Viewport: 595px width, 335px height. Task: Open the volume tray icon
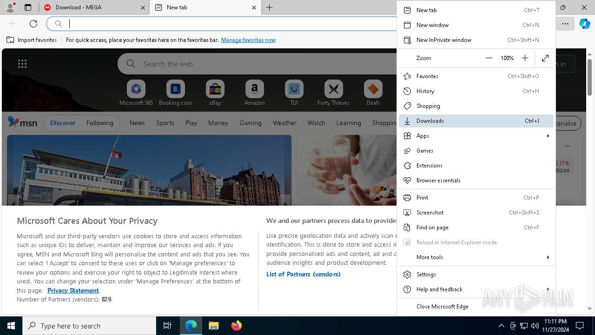535,326
